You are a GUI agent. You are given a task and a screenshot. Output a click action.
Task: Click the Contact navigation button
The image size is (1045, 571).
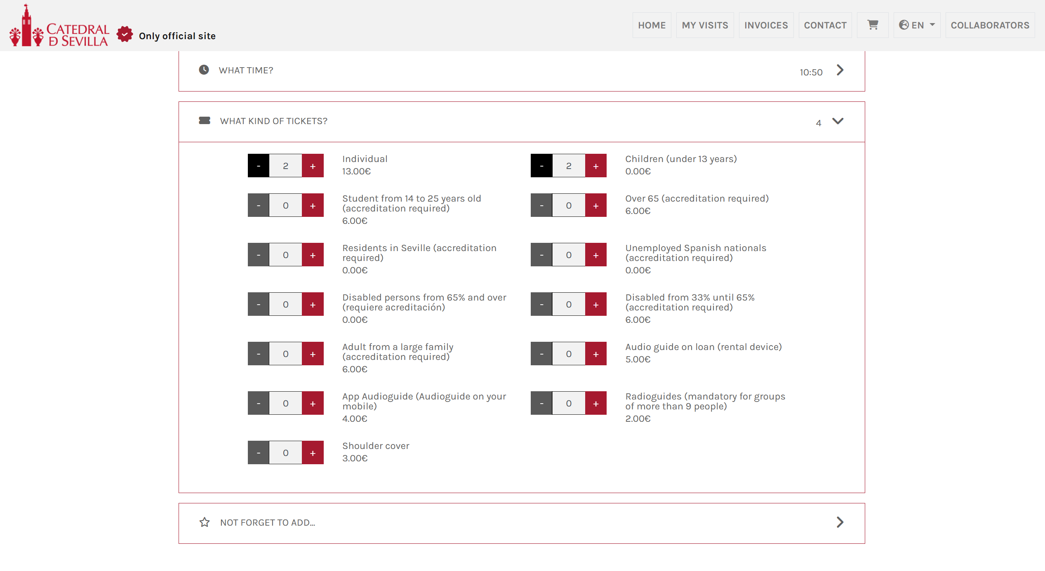pos(825,25)
